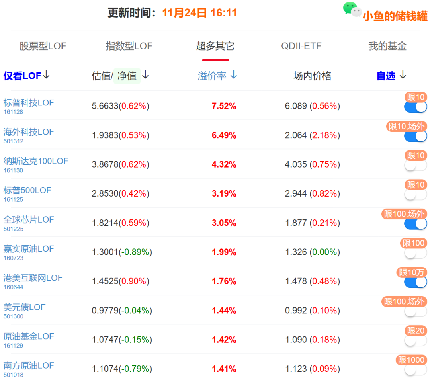The width and height of the screenshot is (430, 379).
Task: Enable the 嘉实原油LOF toggle
Action: (415, 253)
